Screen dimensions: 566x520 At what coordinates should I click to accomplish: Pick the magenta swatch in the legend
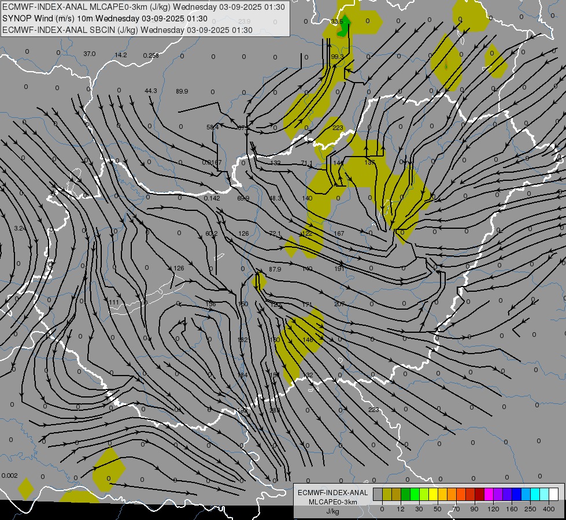[x=489, y=494]
